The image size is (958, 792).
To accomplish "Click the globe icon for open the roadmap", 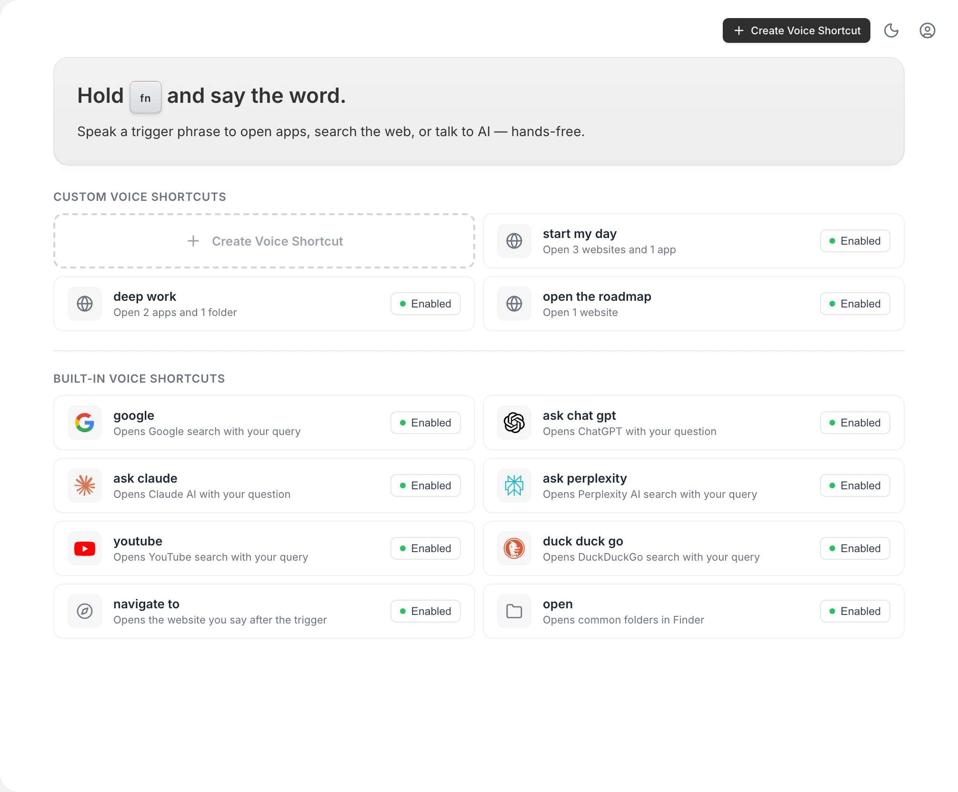I will [x=514, y=304].
